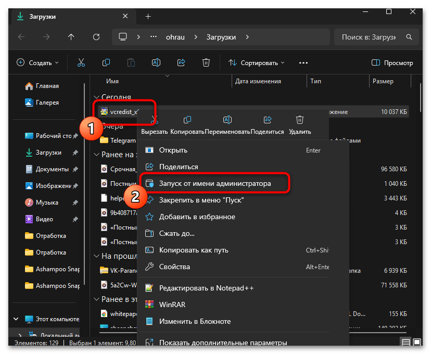Toggle the Просмотр preview pane

click(392, 63)
